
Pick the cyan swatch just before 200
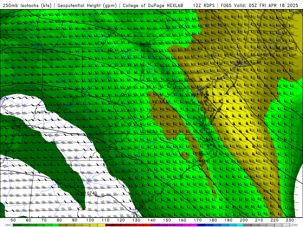click(x=240, y=225)
